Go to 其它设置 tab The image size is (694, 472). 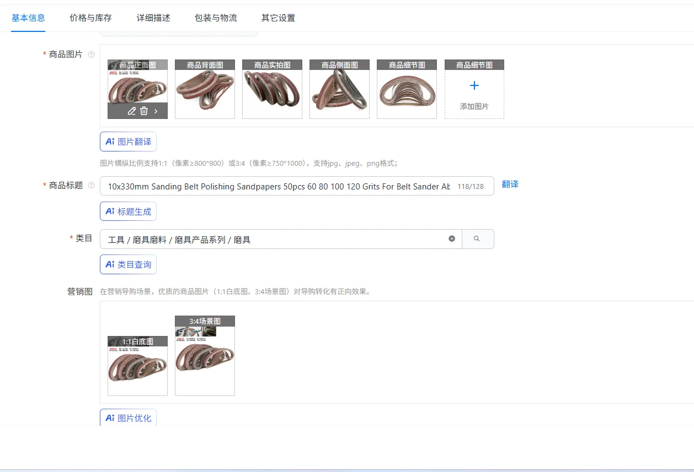278,18
